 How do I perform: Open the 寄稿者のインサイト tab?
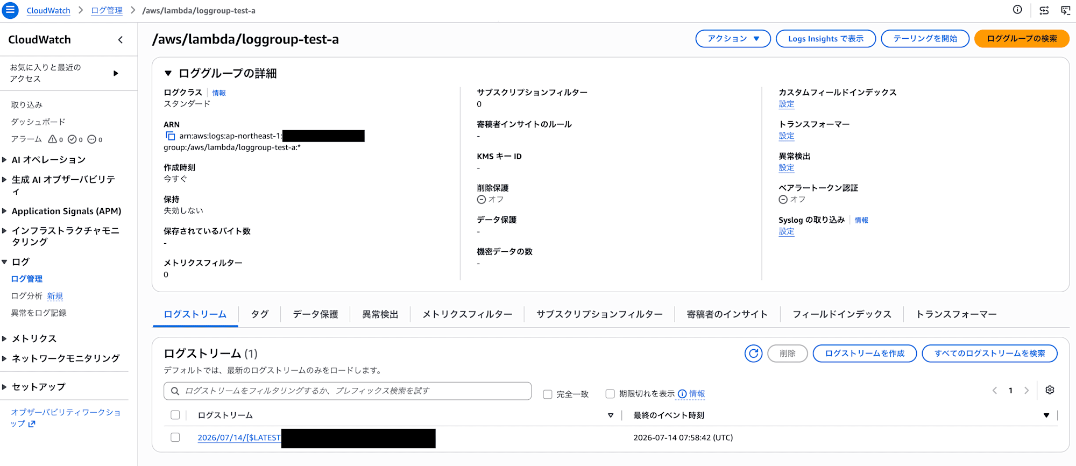pyautogui.click(x=727, y=314)
